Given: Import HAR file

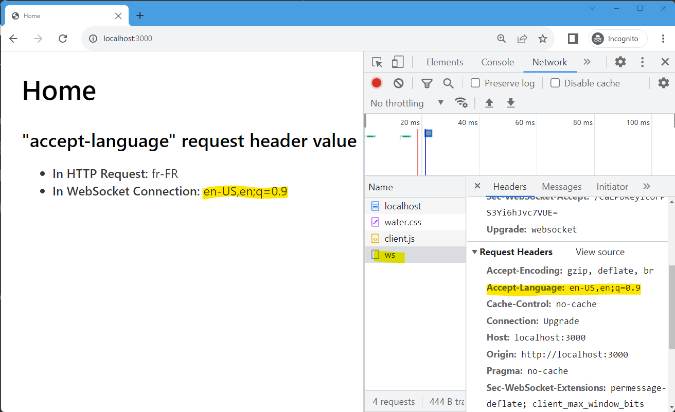Looking at the screenshot, I should 488,103.
